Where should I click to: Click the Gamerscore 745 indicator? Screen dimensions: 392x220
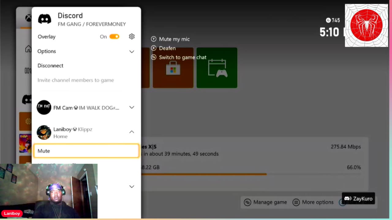click(333, 20)
